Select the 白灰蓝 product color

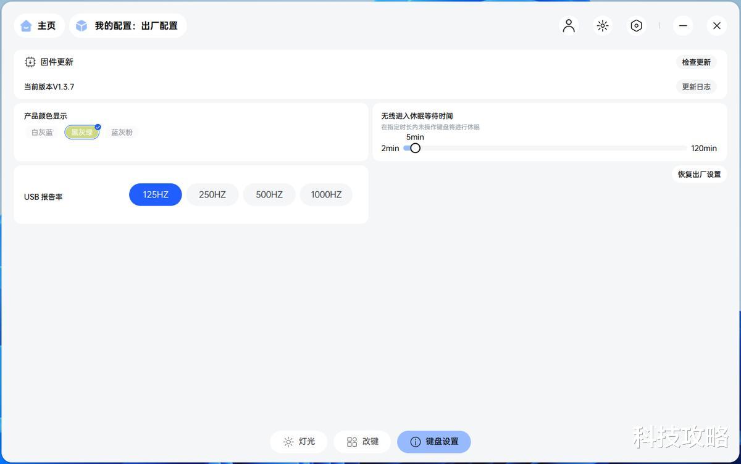point(43,133)
